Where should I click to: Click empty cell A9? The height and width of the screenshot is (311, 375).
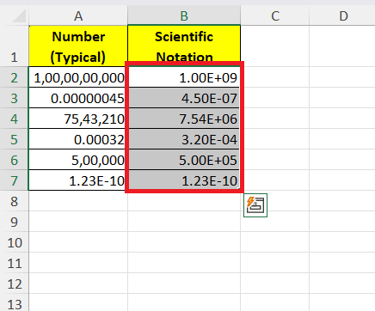point(78,222)
